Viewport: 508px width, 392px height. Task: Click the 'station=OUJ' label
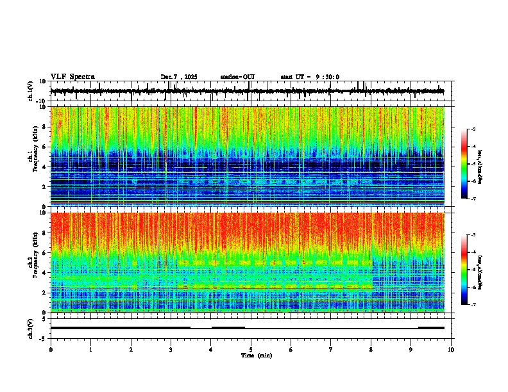(237, 77)
